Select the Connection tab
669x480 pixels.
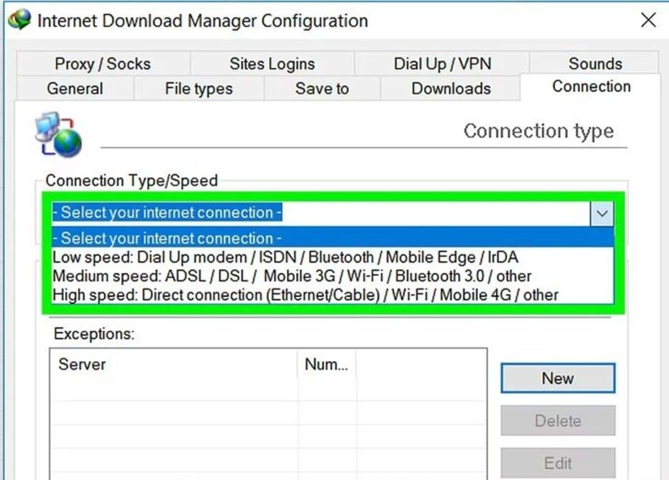591,86
